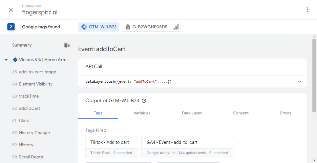Screen dimensions: 317x163
Task: Clear events with the trash list icon
Action: [x=67, y=45]
